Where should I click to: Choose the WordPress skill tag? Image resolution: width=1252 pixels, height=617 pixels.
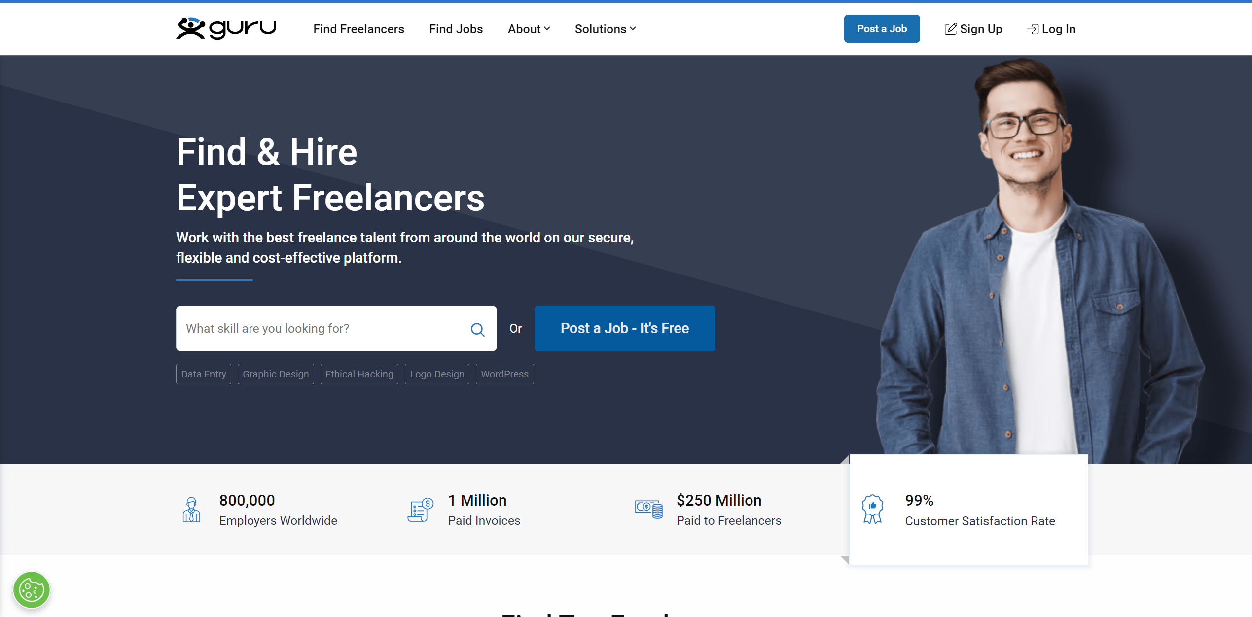pyautogui.click(x=504, y=374)
